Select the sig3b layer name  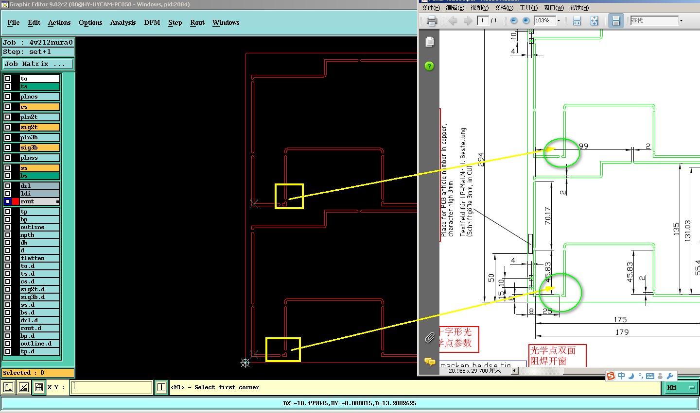40,148
